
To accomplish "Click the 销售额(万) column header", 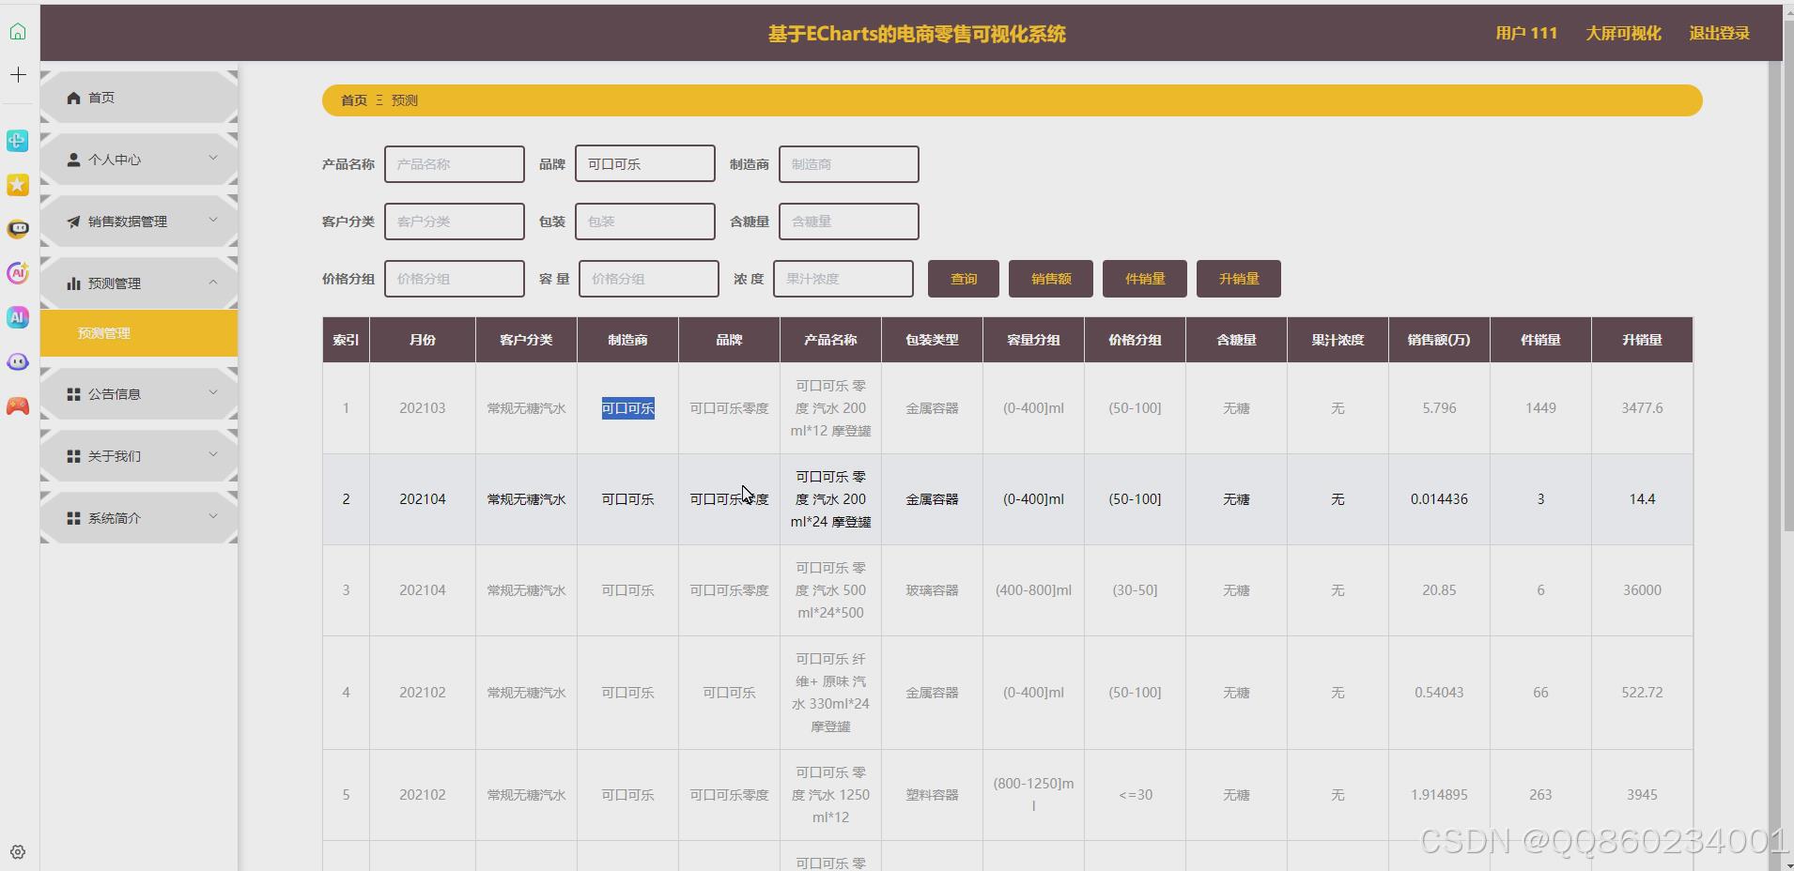I will pos(1439,340).
